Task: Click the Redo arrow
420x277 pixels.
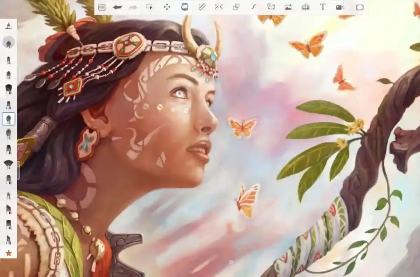Action: (133, 7)
